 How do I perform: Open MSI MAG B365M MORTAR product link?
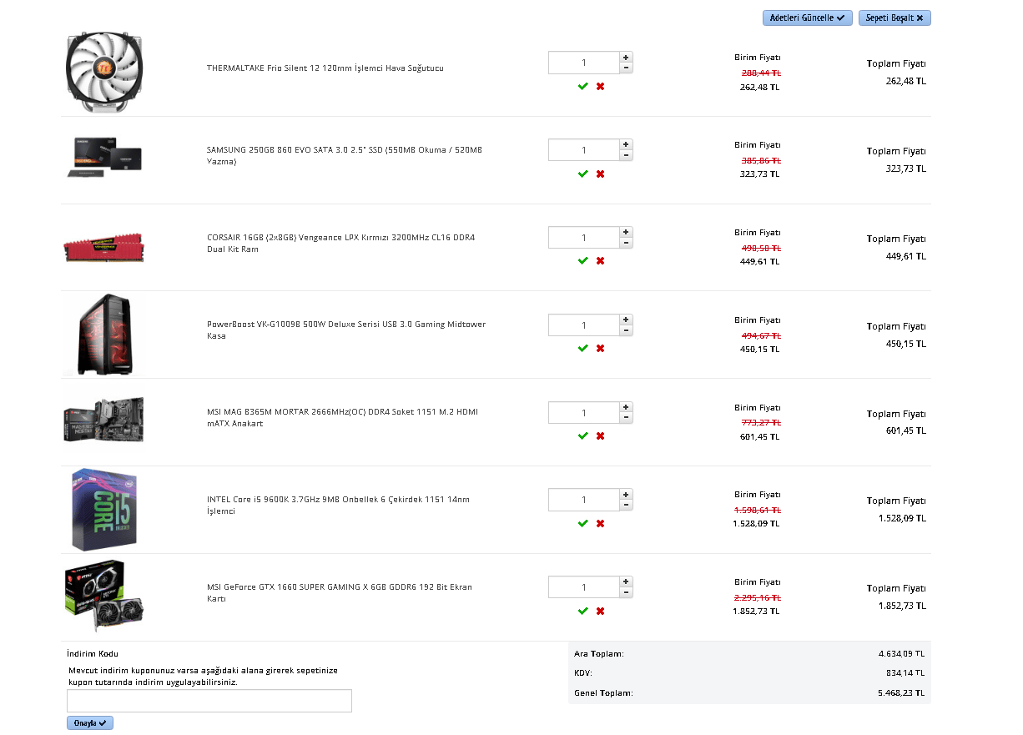(x=342, y=417)
